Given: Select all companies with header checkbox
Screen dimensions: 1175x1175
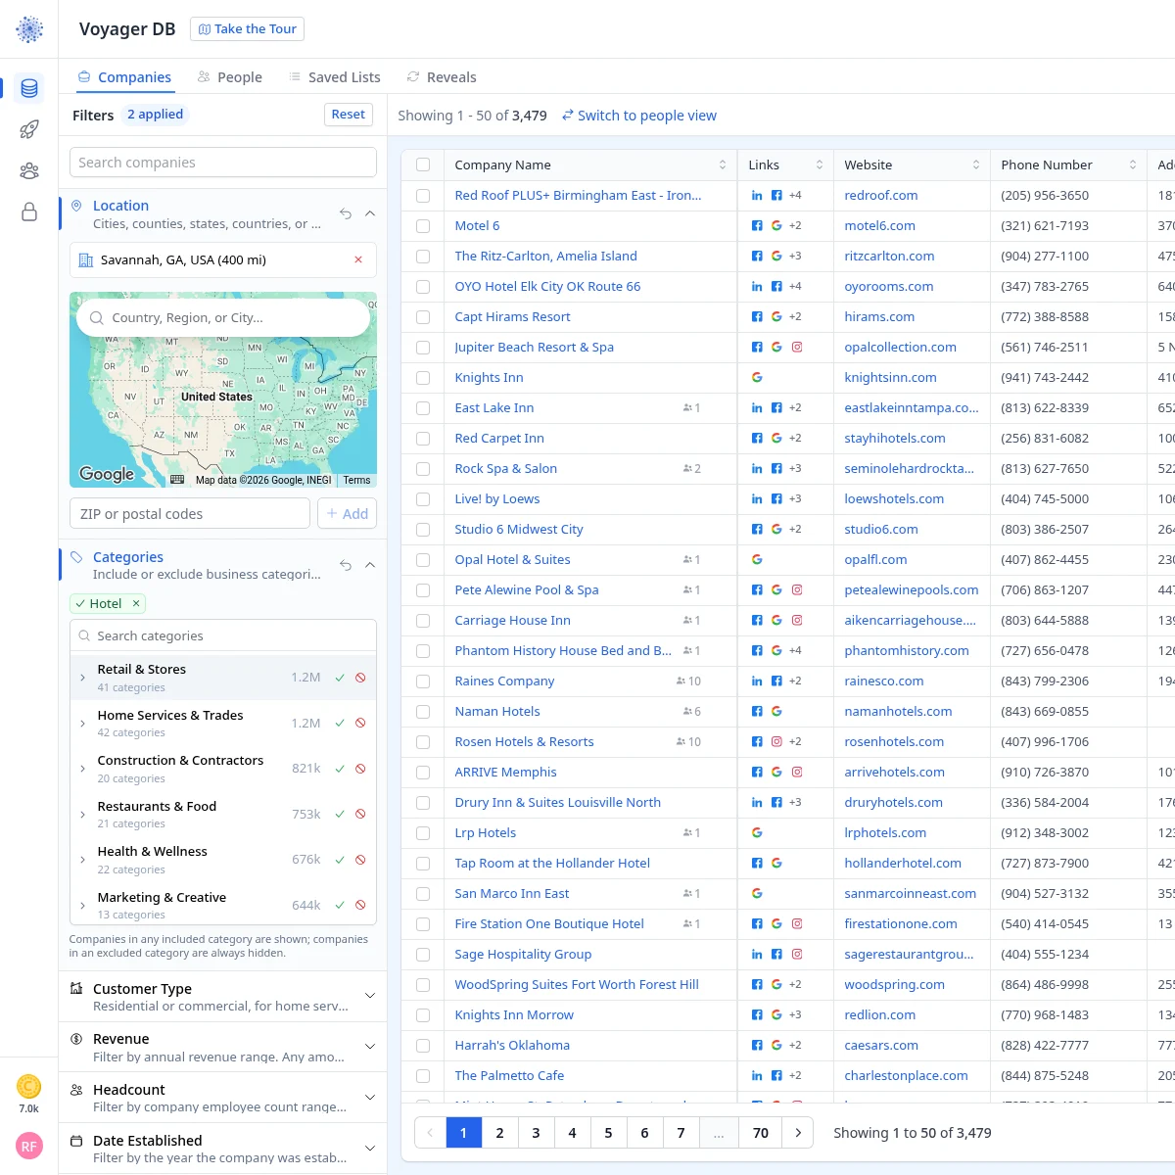Looking at the screenshot, I should (423, 164).
